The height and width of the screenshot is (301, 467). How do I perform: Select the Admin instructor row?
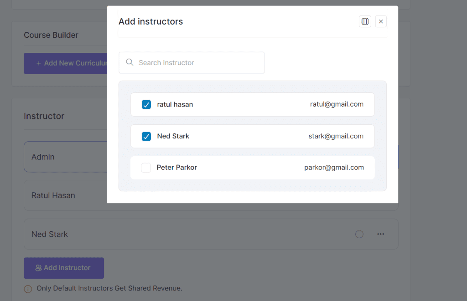click(x=65, y=157)
